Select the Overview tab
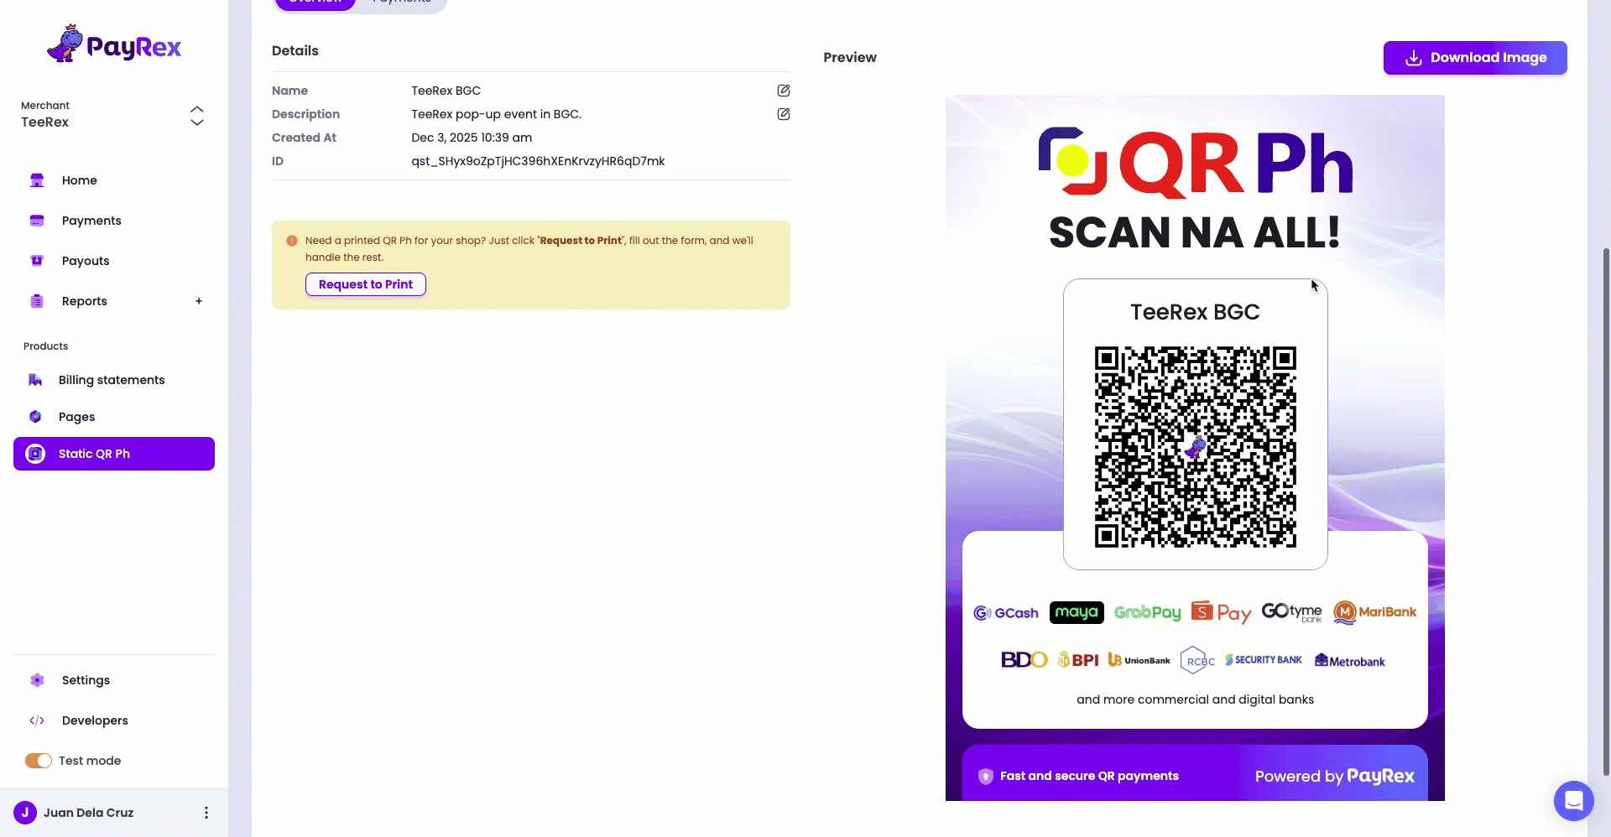1611x837 pixels. pyautogui.click(x=315, y=3)
